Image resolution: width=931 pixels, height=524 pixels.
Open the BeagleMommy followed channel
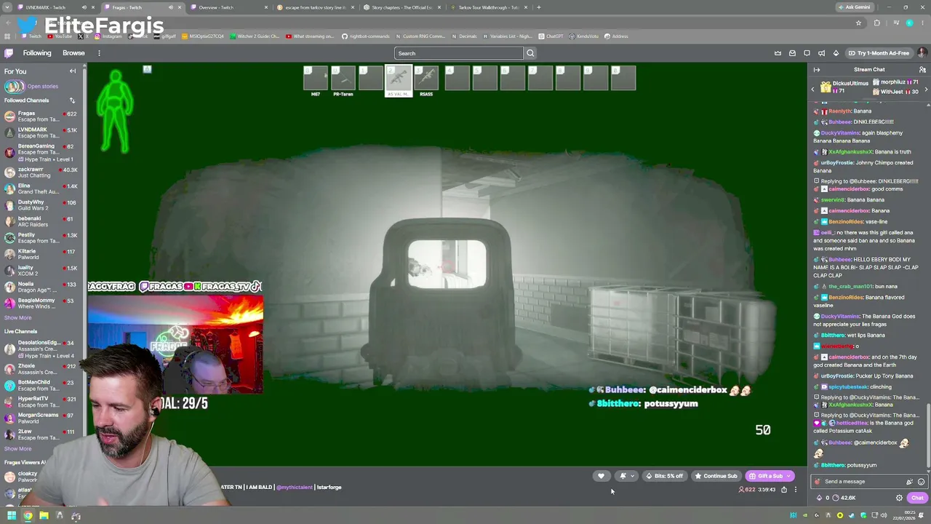41,303
